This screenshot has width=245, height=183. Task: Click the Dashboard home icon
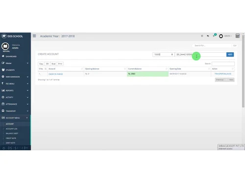[3, 56]
